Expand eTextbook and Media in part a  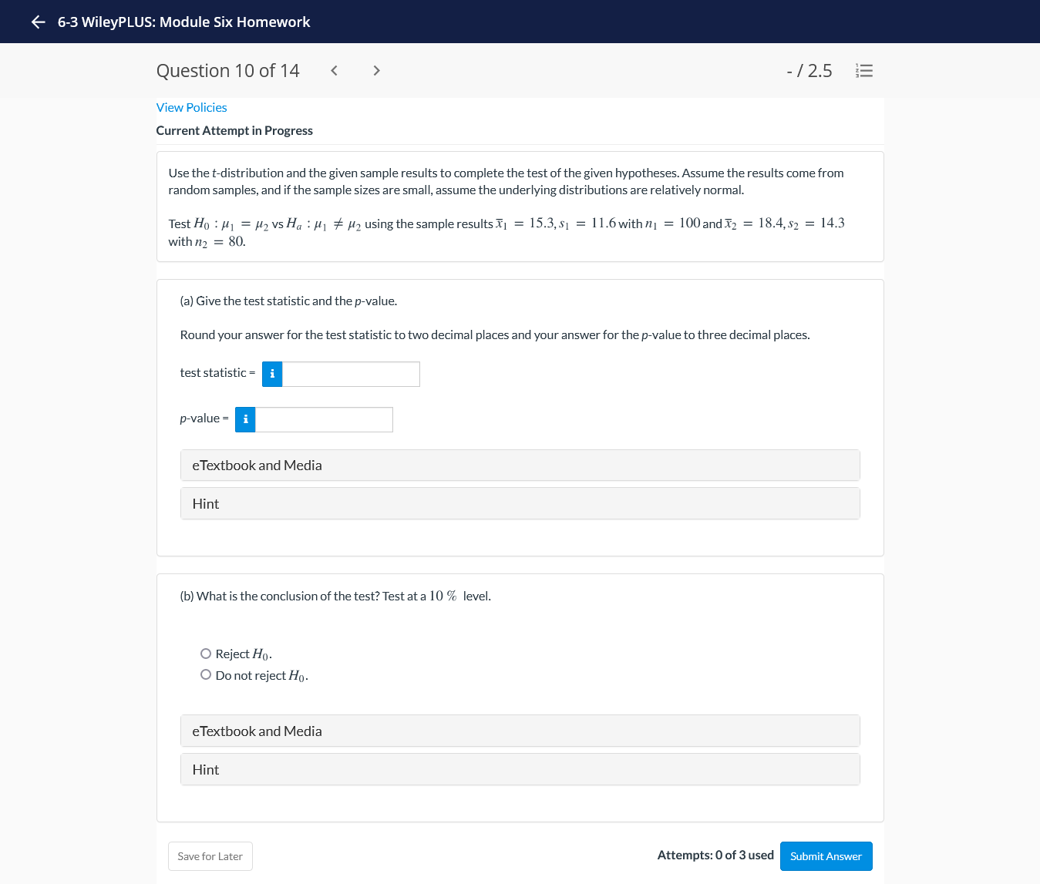point(520,465)
